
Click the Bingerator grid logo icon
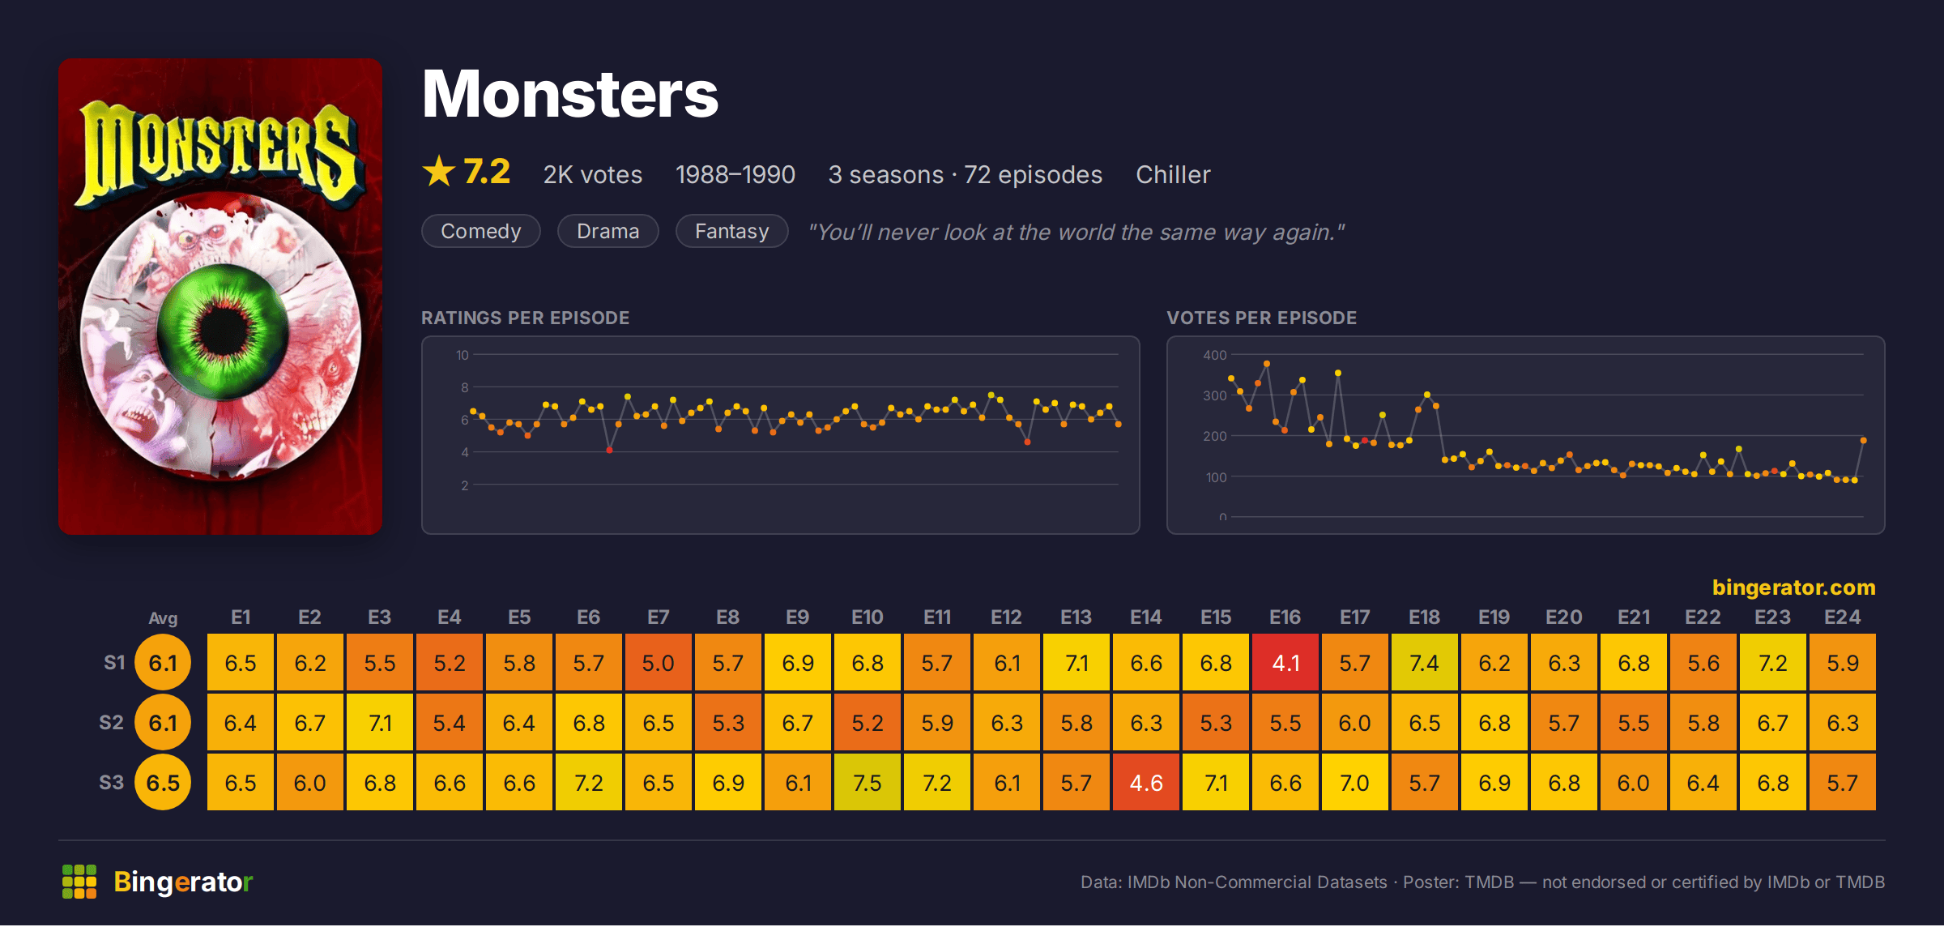[79, 882]
